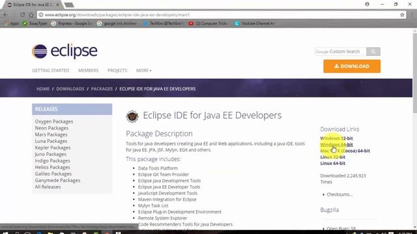Select the Eclipse IDE for Java EE tab
Screen dimensions: 417x234
point(33,5)
